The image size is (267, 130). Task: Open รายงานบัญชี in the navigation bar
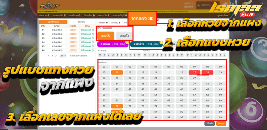tap(120, 15)
